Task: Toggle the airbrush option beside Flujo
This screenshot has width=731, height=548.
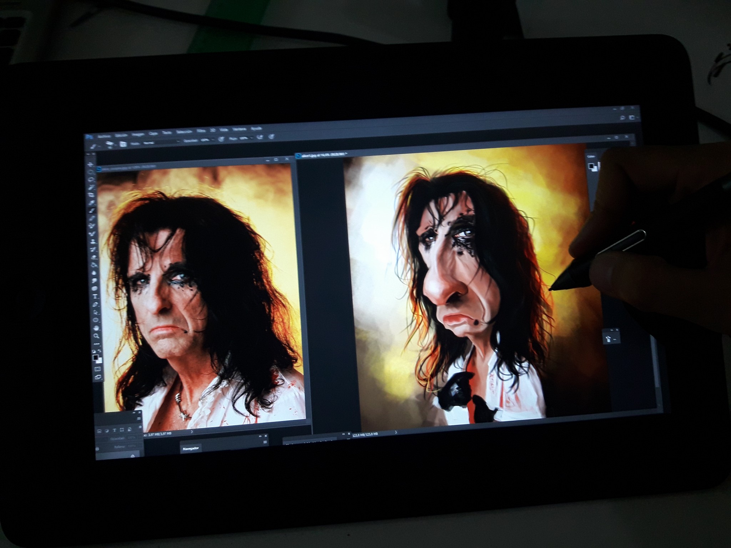Action: pos(260,136)
